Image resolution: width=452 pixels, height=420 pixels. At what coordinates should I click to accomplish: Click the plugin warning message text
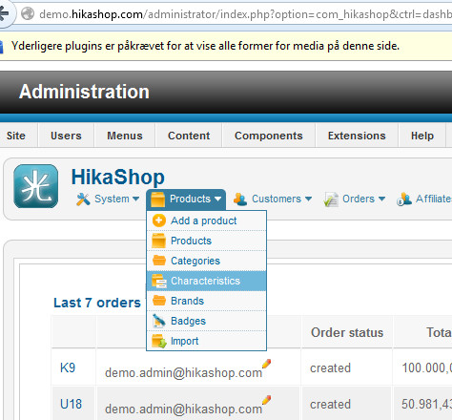tap(205, 46)
